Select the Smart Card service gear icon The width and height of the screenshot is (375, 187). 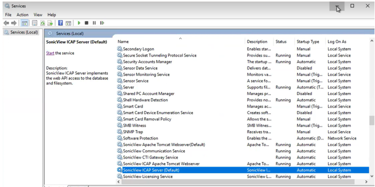tap(119, 106)
